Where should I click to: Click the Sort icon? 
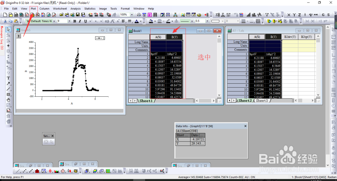tap(228, 15)
